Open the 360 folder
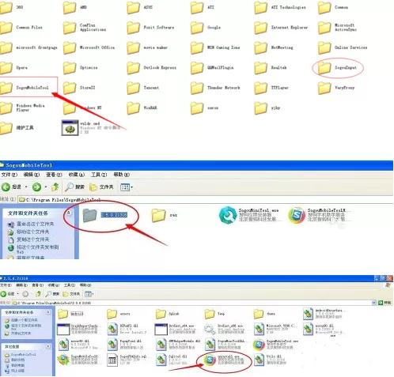This screenshot has height=377, width=394. 12,7
